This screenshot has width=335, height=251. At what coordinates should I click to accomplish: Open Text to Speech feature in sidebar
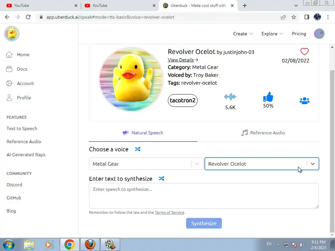point(22,128)
